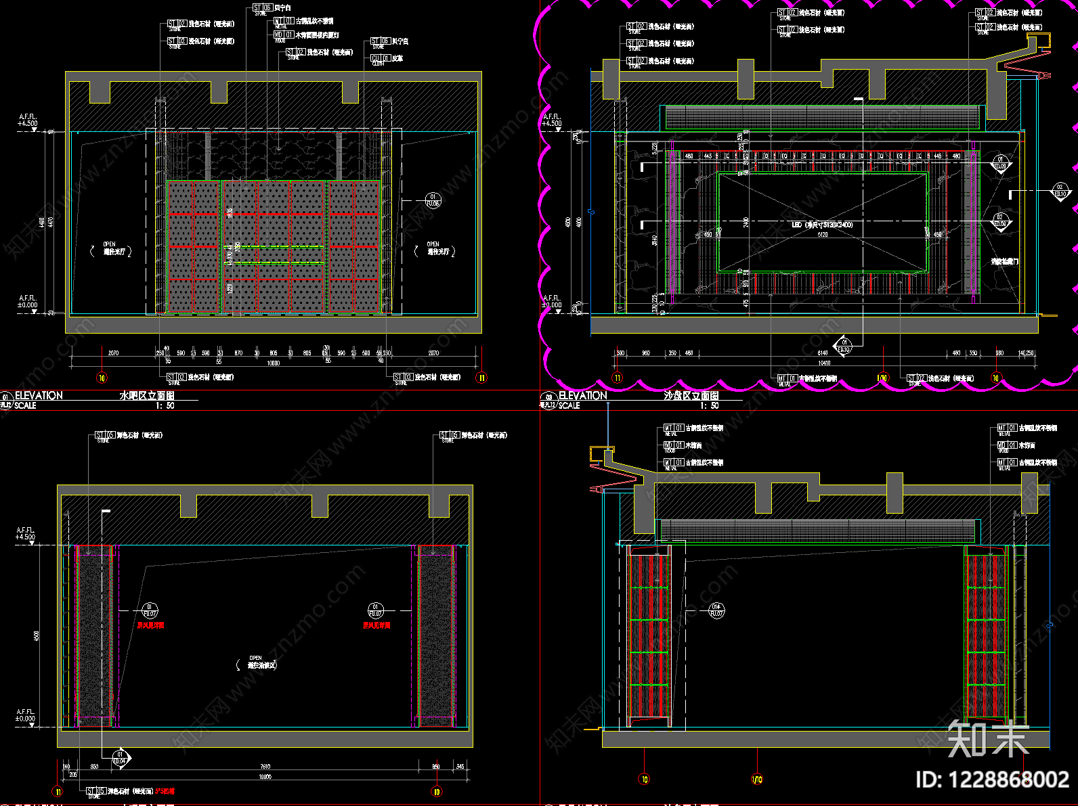The image size is (1078, 806).
Task: Click the 水吧区立面图 elevation title
Action: point(147,396)
